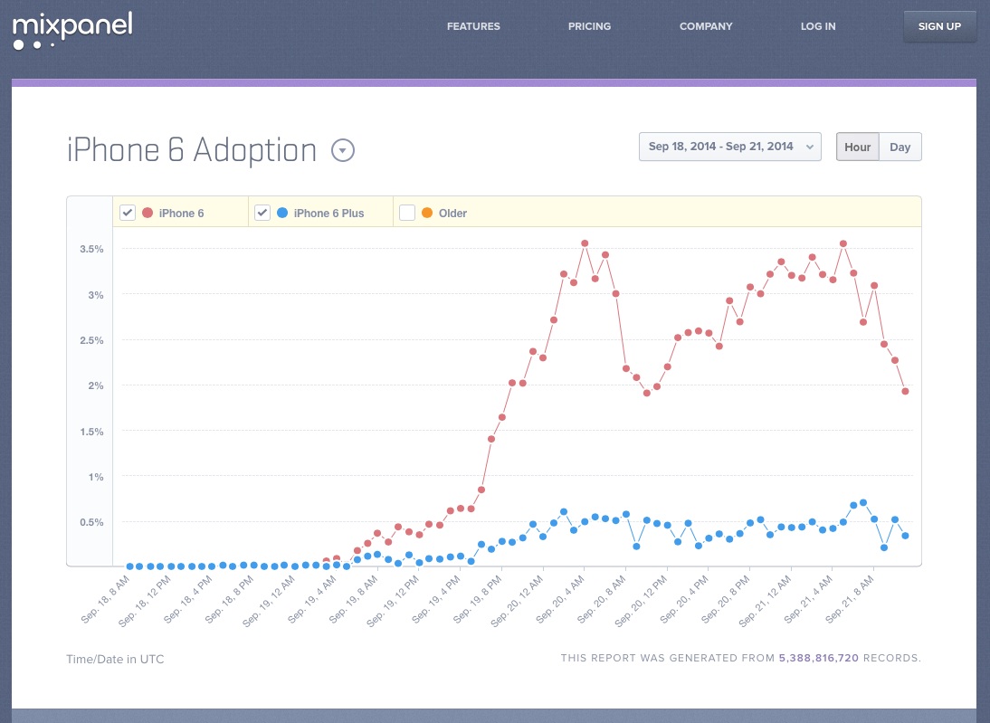This screenshot has height=723, width=990.
Task: Click the Sep. 21, 12 AM axis label
Action: pyautogui.click(x=766, y=601)
